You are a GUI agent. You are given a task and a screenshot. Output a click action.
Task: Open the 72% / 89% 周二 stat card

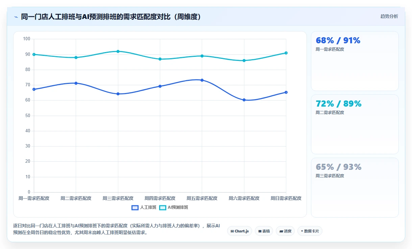point(355,124)
